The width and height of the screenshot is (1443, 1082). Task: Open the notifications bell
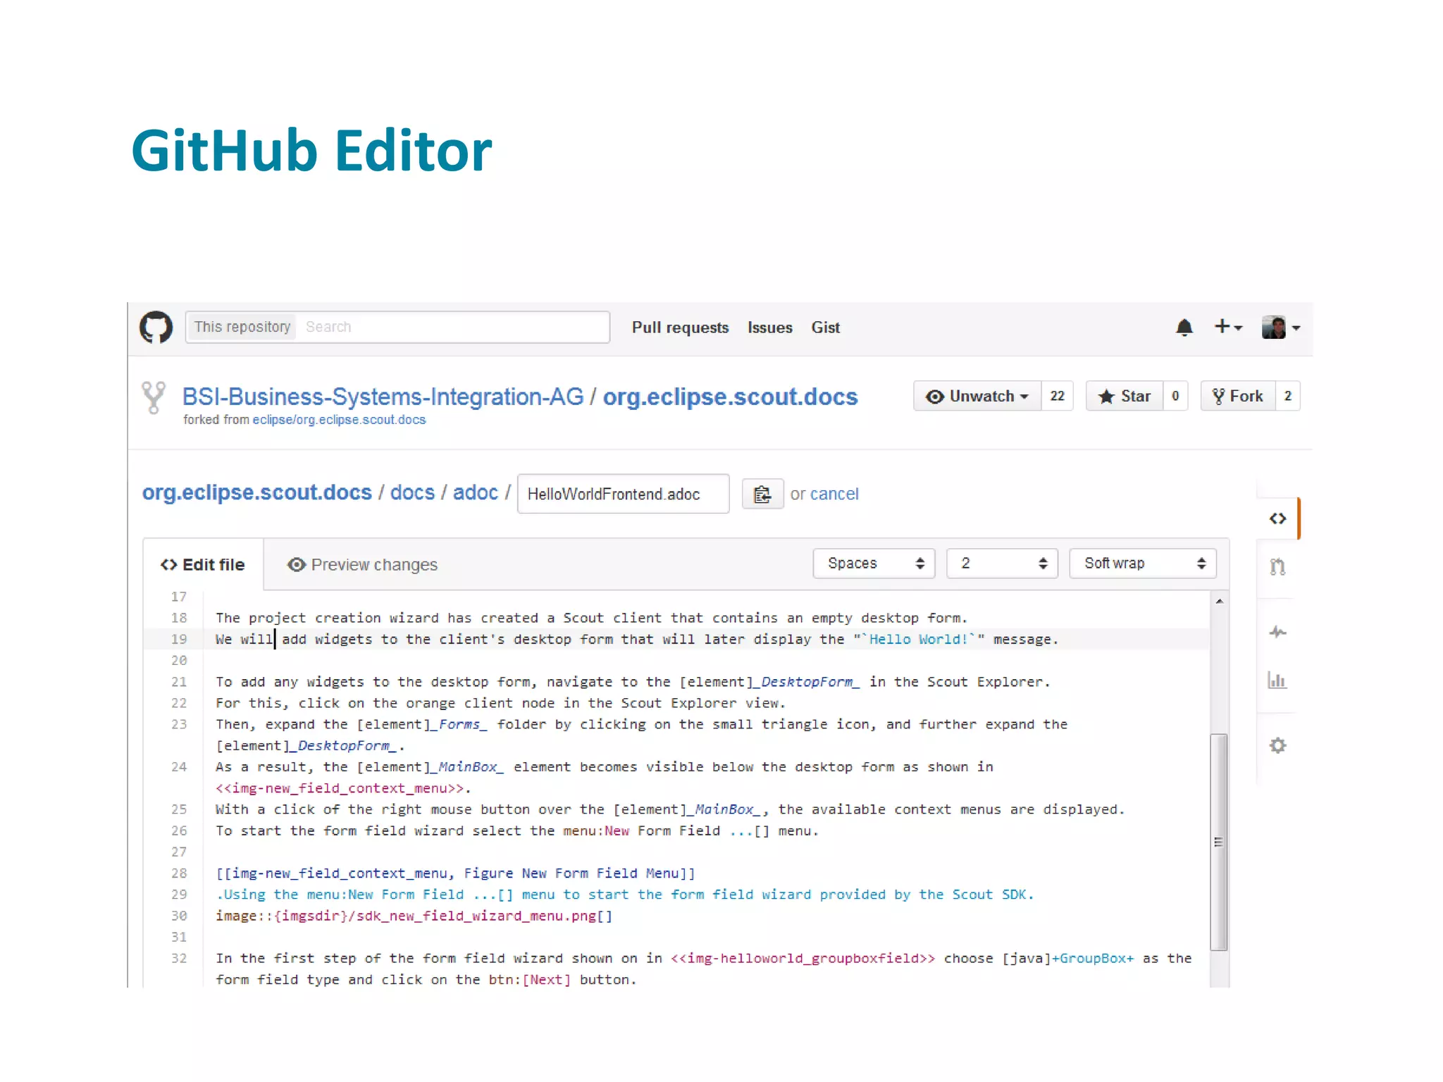(x=1184, y=328)
